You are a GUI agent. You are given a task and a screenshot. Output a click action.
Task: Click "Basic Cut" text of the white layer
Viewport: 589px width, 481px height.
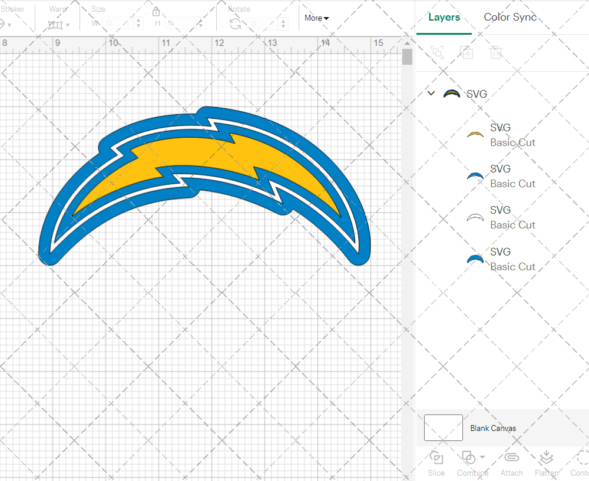tap(512, 224)
